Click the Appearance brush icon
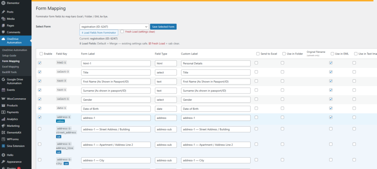This screenshot has height=169, width=377. click(3, 162)
